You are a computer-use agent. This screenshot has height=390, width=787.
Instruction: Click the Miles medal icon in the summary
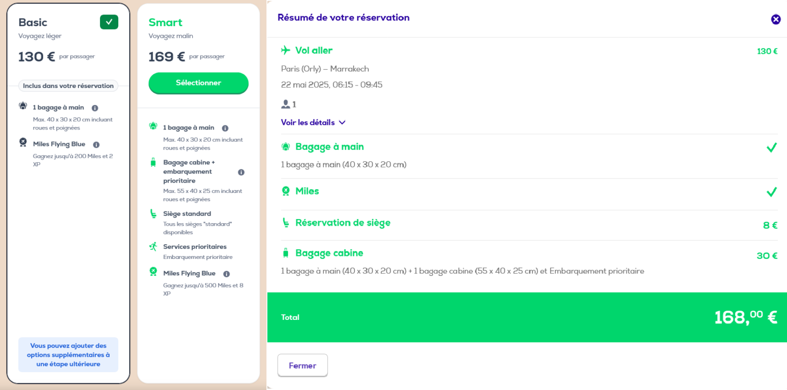[285, 191]
